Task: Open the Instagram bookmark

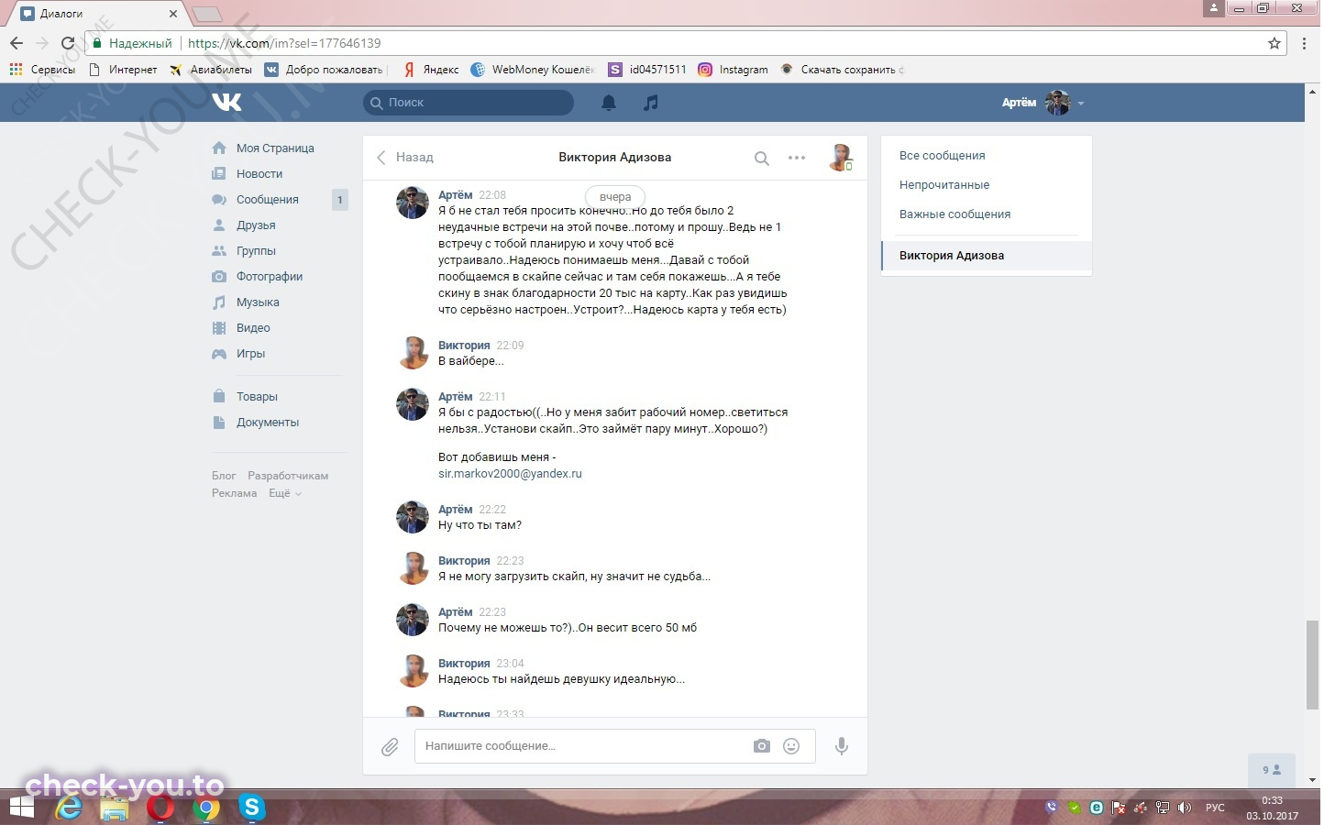Action: (734, 70)
